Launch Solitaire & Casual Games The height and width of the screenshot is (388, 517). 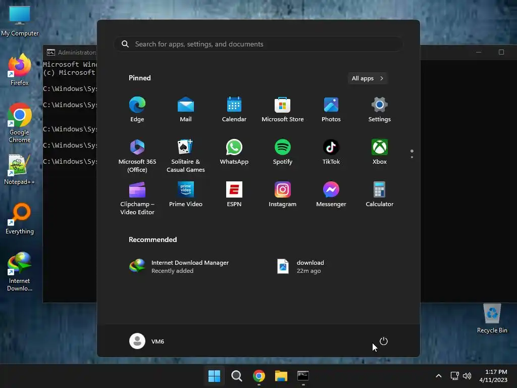pyautogui.click(x=186, y=156)
